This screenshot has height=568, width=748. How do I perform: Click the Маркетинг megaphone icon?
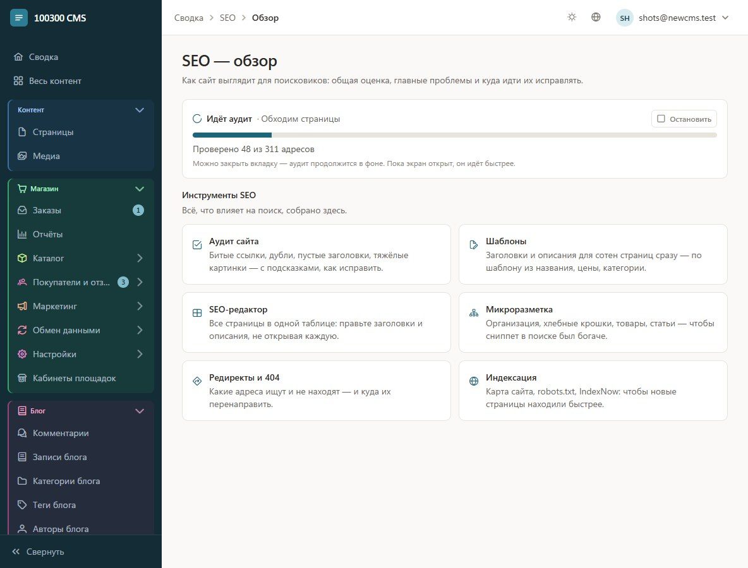coord(22,306)
